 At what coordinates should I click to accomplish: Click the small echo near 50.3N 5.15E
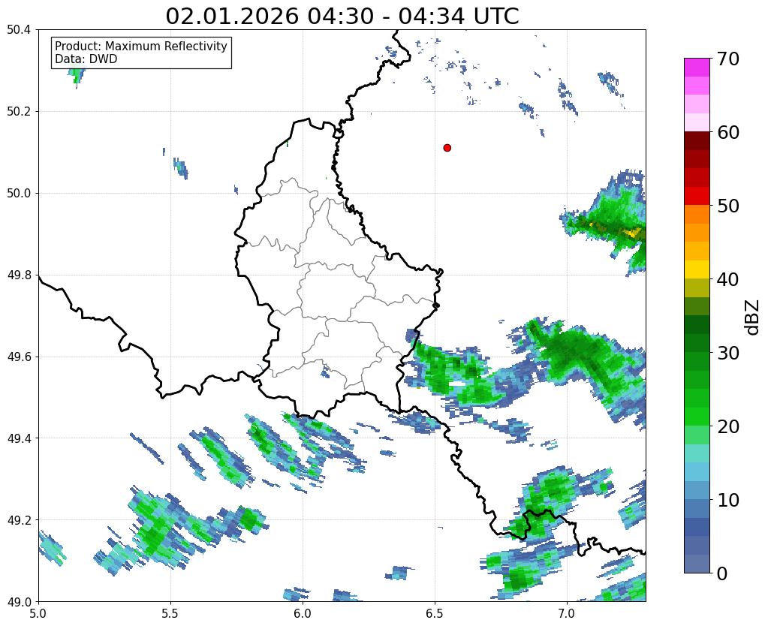tap(77, 76)
